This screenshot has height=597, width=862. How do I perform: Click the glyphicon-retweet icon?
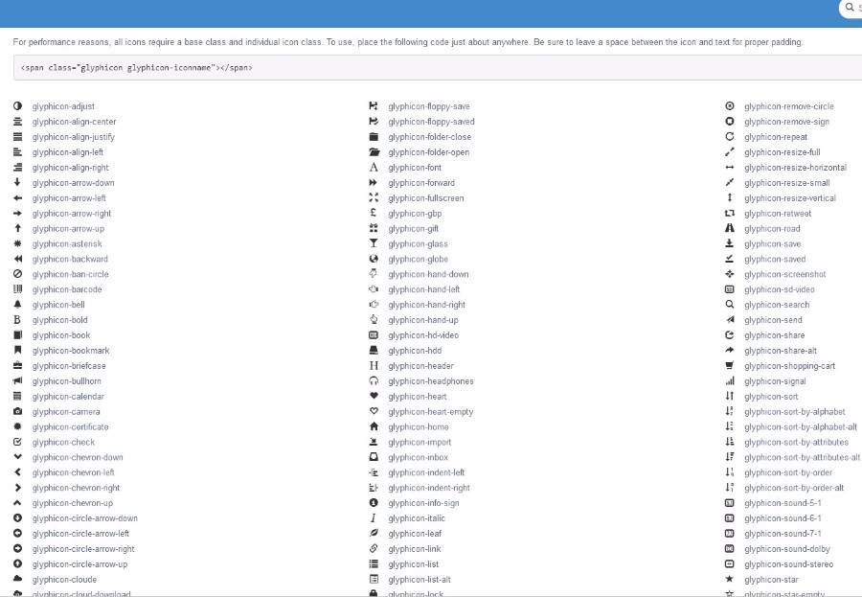tap(730, 213)
